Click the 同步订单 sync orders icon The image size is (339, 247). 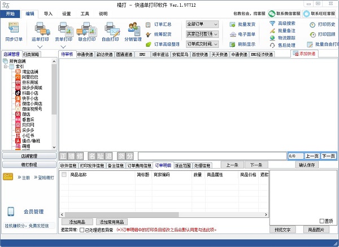point(14,28)
